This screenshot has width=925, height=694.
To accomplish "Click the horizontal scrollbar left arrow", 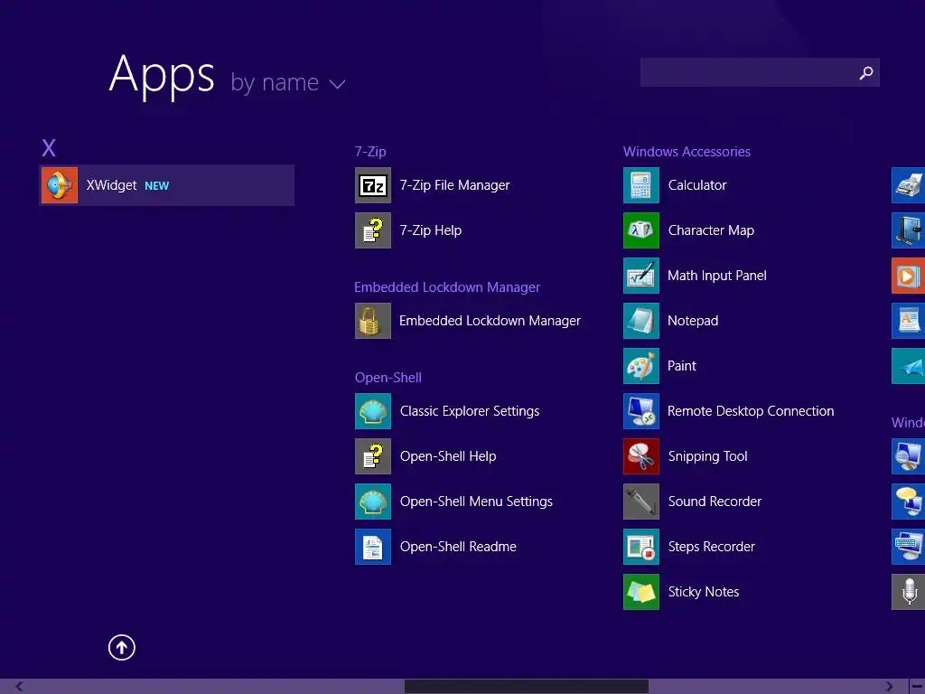I will (x=20, y=687).
